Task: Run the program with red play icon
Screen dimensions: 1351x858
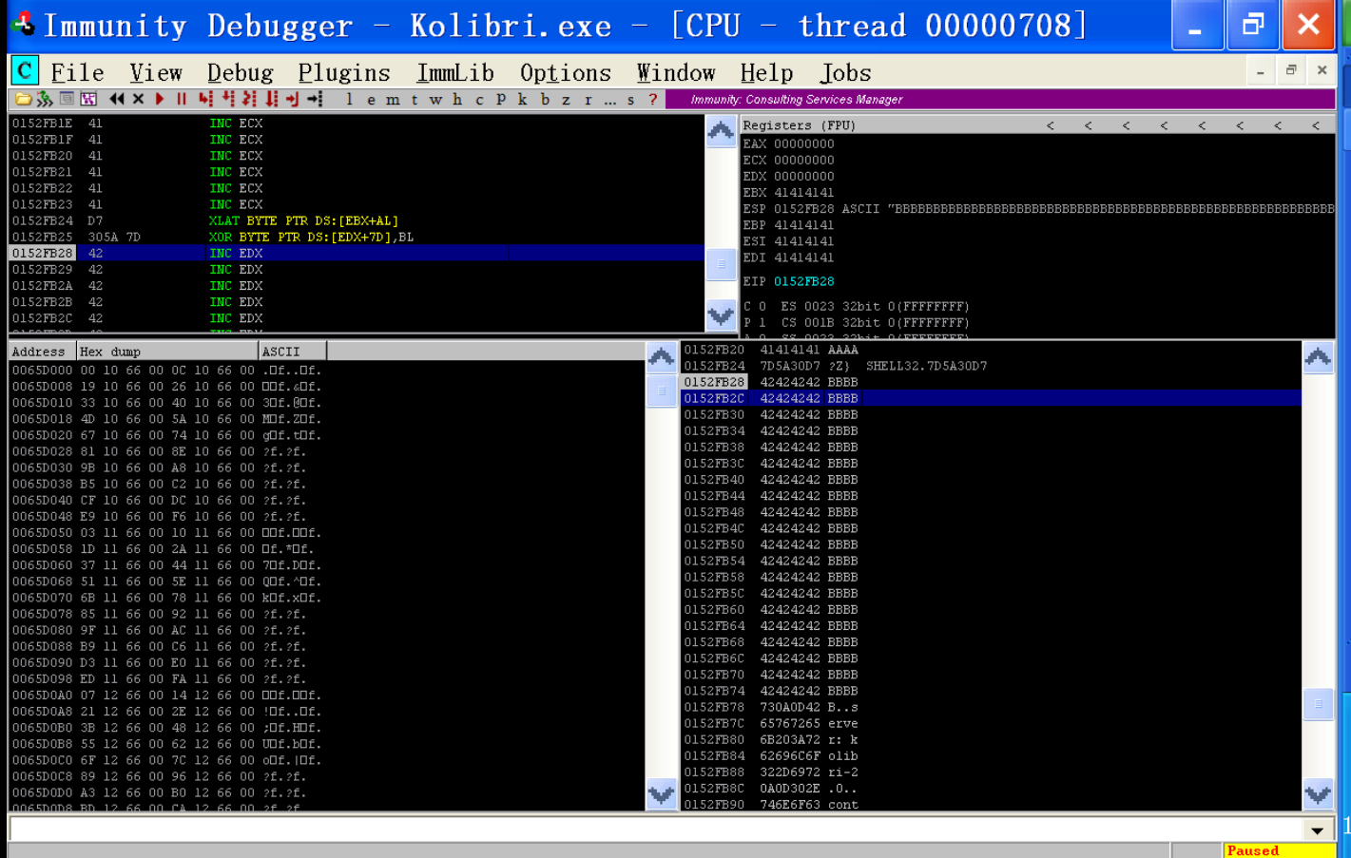Action: (x=160, y=99)
